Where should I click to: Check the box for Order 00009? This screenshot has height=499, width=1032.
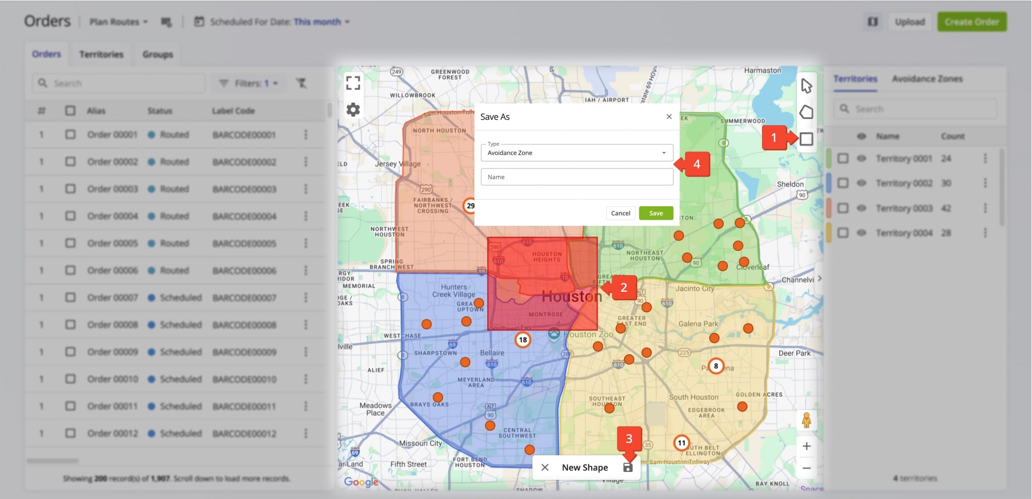point(70,352)
